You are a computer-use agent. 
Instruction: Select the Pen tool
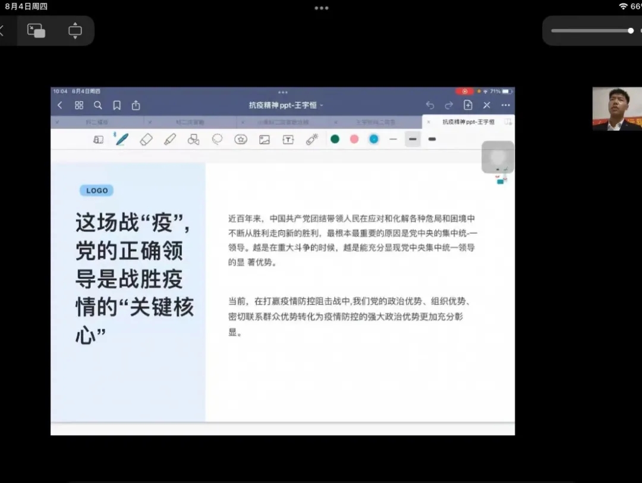pyautogui.click(x=122, y=139)
